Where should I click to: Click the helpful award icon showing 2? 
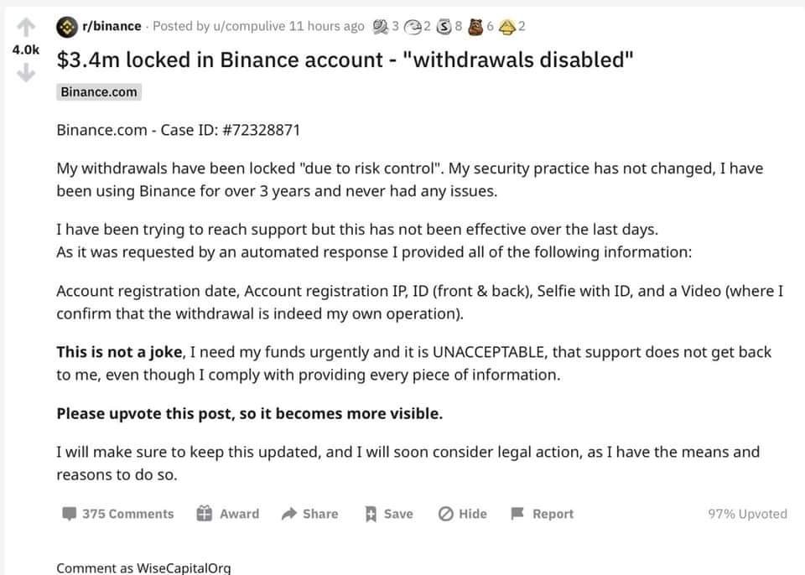click(x=413, y=27)
